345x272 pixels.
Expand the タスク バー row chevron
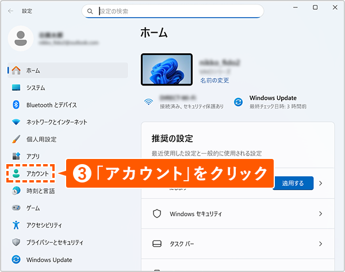pos(320,244)
